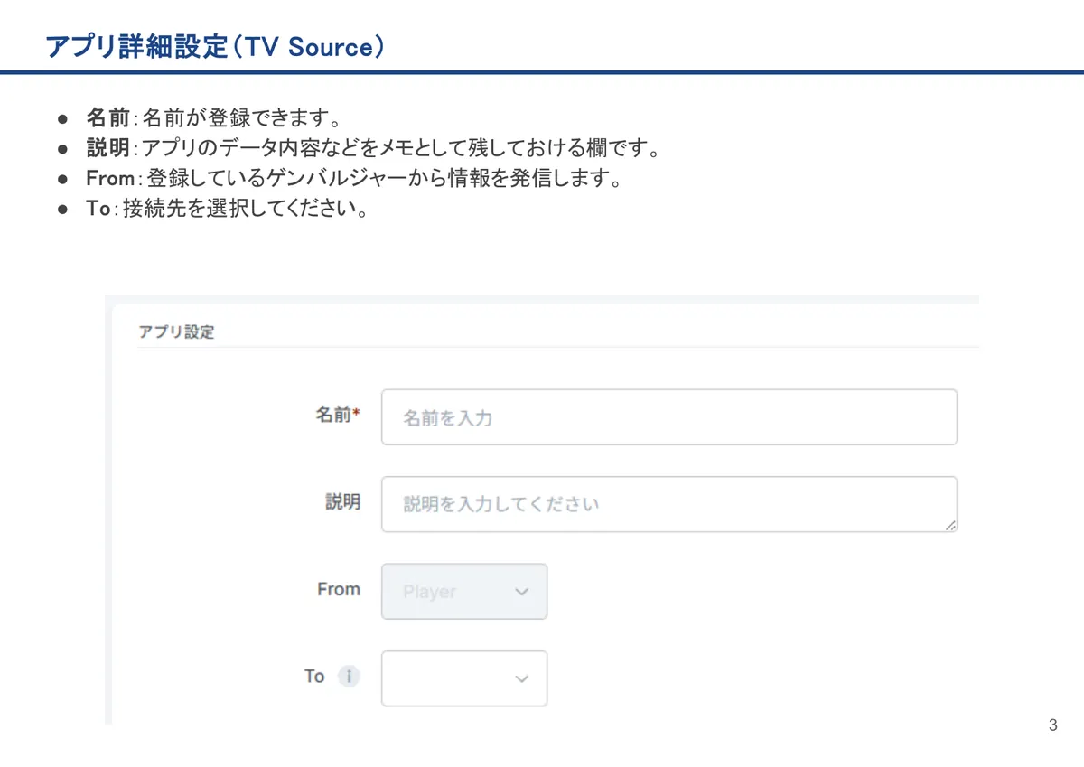Click the resize grip of the 説明 text area
Viewport: 1084px width, 767px height.
pos(949,524)
